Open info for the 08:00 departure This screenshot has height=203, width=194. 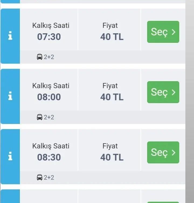pos(10,96)
